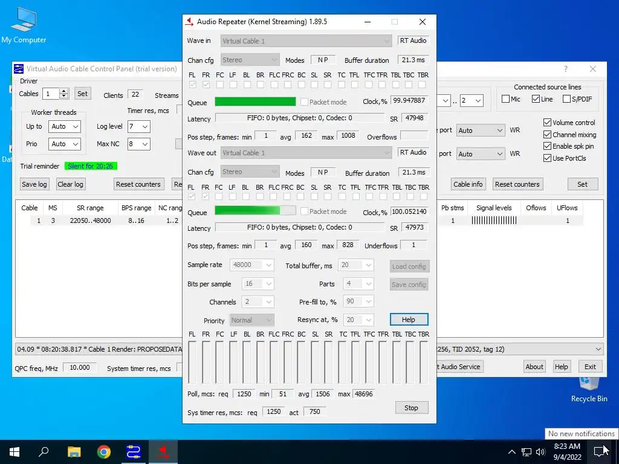Open Wave out device dropdown
The height and width of the screenshot is (464, 619).
[x=306, y=153]
